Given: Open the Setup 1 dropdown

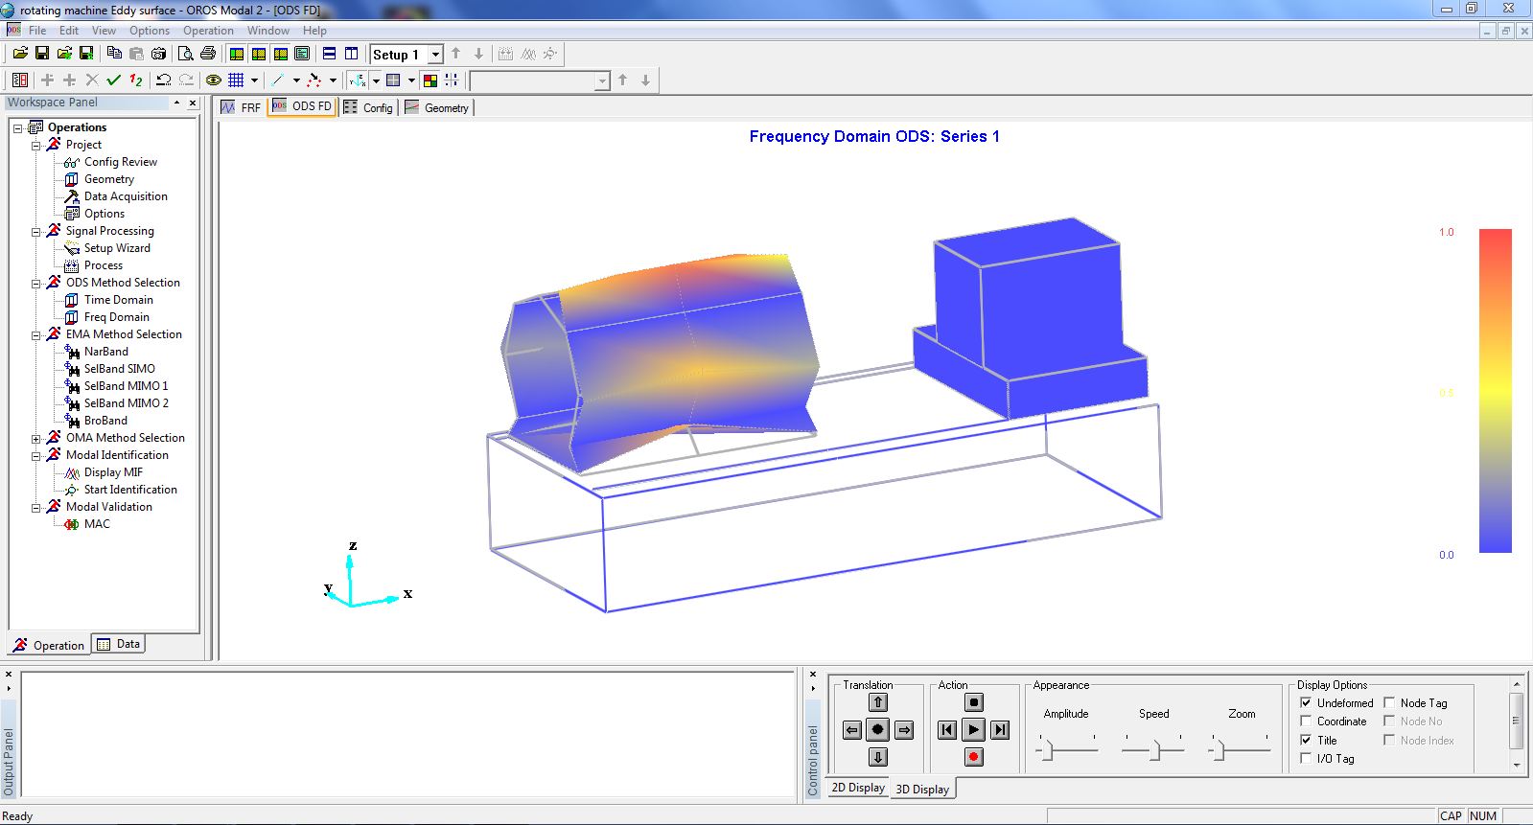Looking at the screenshot, I should tap(435, 55).
